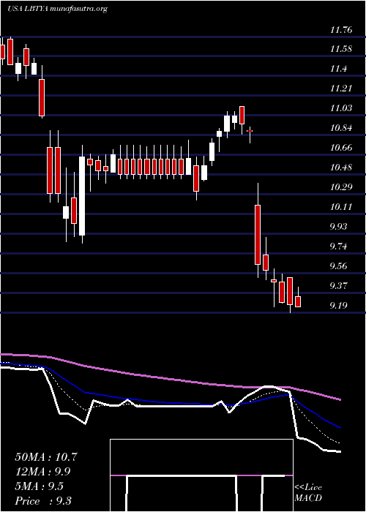
Task: Click the USA LBTYA munafasutra.org chart title
Action: click(x=57, y=9)
